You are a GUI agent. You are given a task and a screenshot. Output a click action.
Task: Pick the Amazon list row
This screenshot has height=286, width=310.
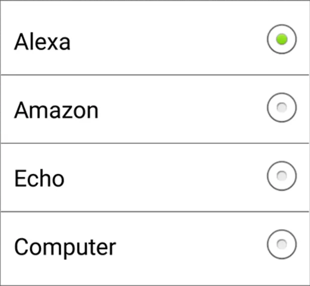(x=155, y=109)
